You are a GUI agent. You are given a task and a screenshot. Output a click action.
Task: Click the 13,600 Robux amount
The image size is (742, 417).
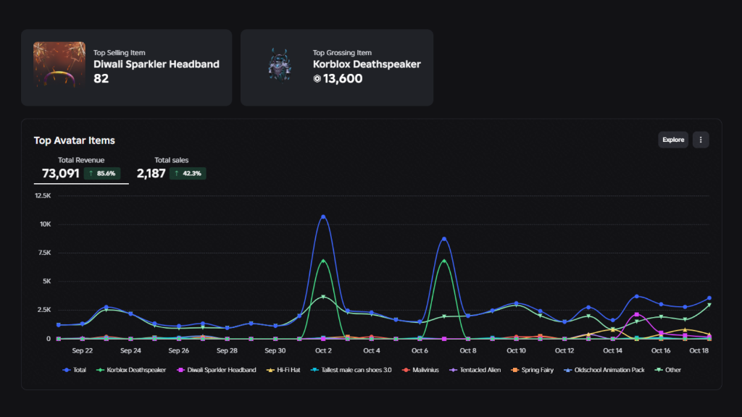point(343,78)
